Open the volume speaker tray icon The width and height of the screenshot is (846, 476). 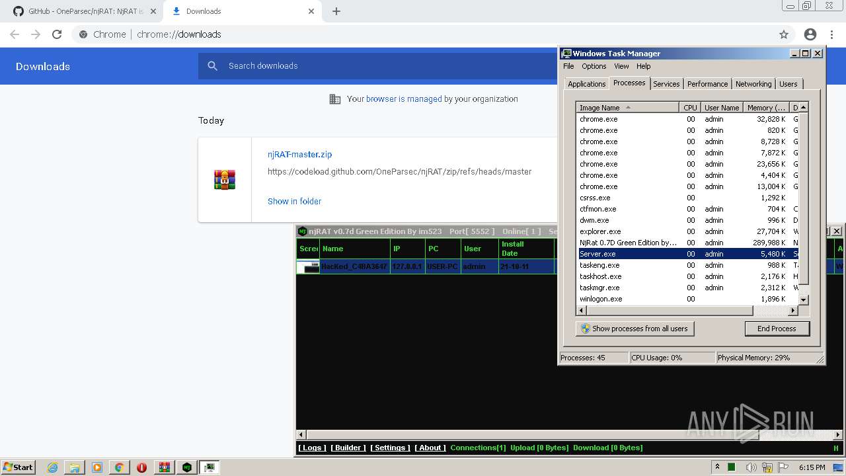[751, 467]
